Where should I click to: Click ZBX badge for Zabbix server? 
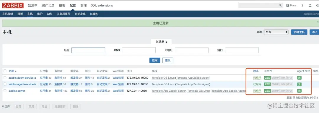[267, 91]
